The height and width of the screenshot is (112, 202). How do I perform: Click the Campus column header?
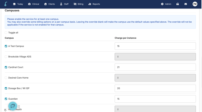[9, 38]
